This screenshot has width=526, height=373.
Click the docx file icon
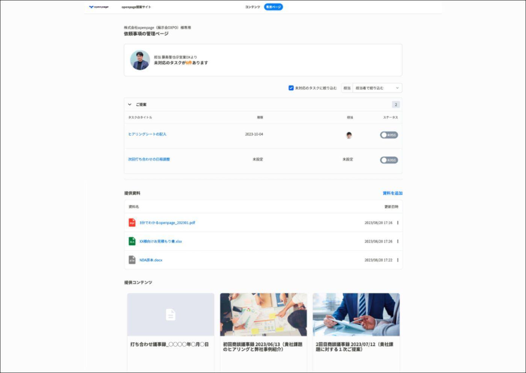click(x=132, y=260)
